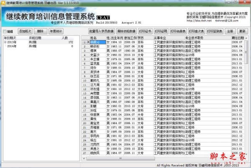Click the horizontal scrollbar thumb
251x168 pixels.
120,158
